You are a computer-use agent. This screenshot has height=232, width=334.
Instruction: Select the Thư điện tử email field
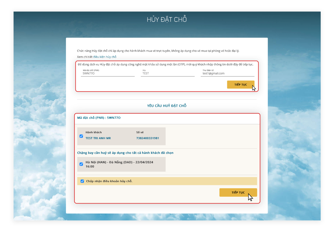tap(227, 73)
